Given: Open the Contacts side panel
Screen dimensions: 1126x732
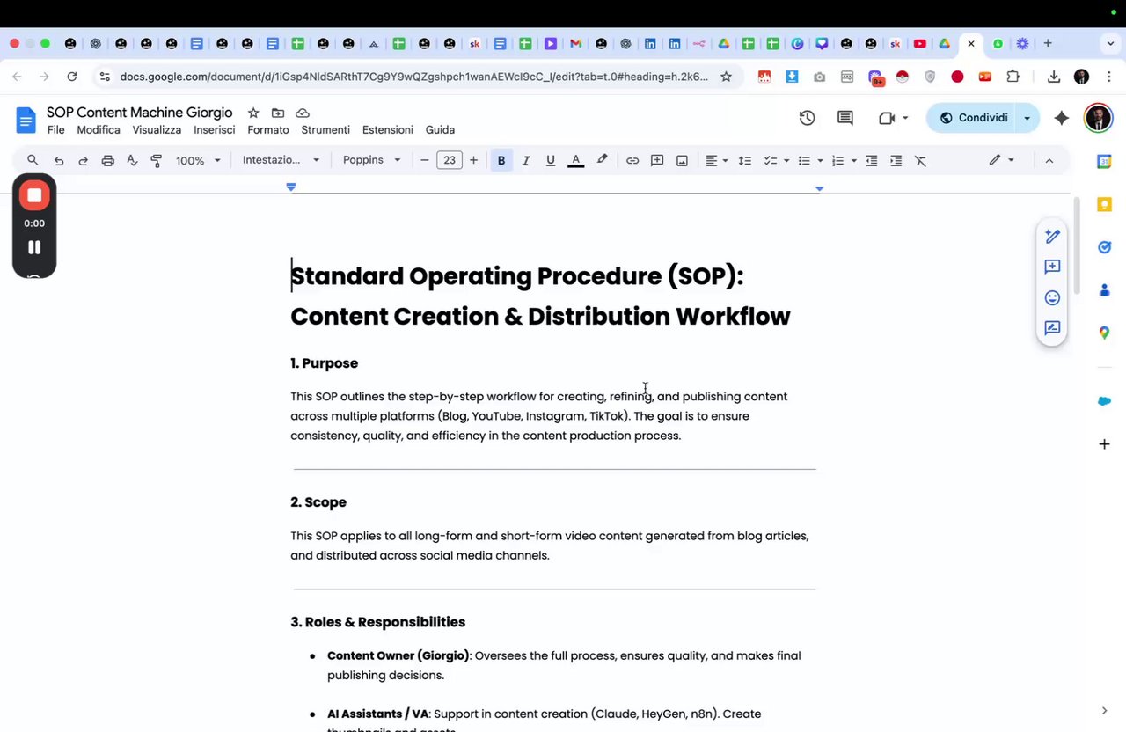Looking at the screenshot, I should coord(1104,290).
